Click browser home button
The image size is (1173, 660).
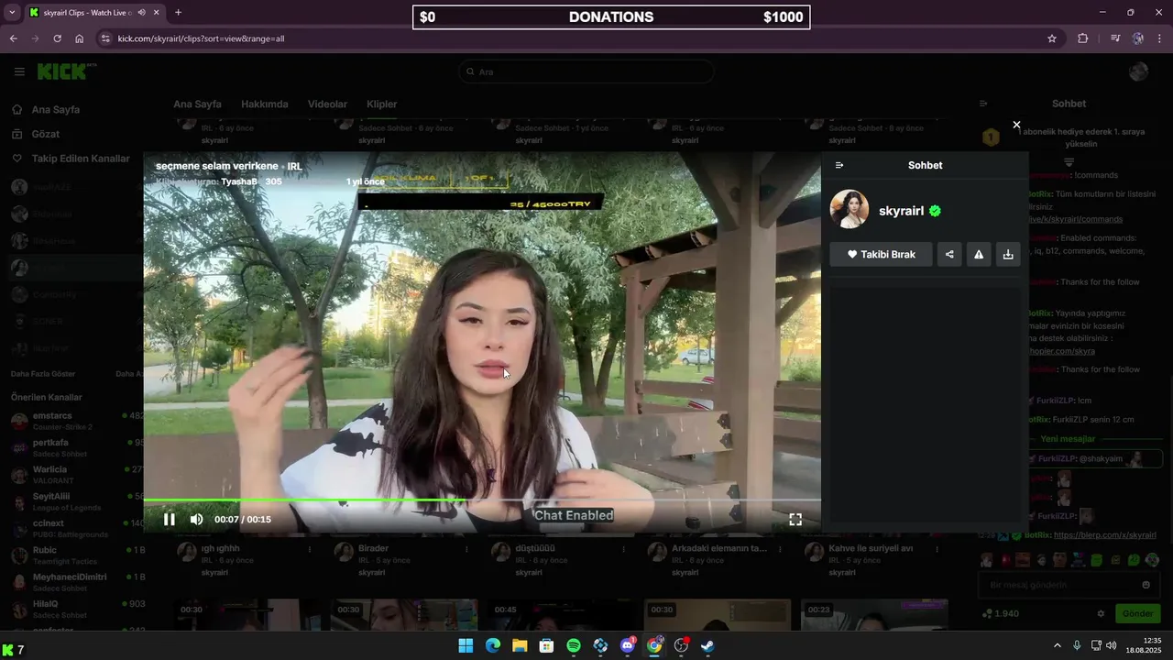click(x=80, y=38)
